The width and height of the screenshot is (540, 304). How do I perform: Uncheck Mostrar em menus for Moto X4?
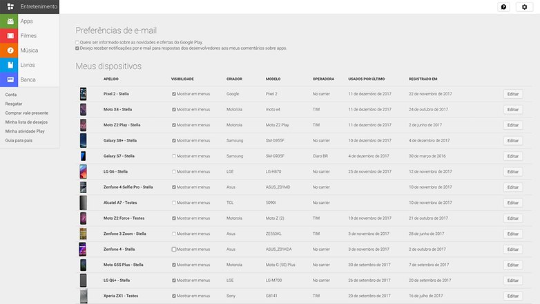click(x=174, y=109)
